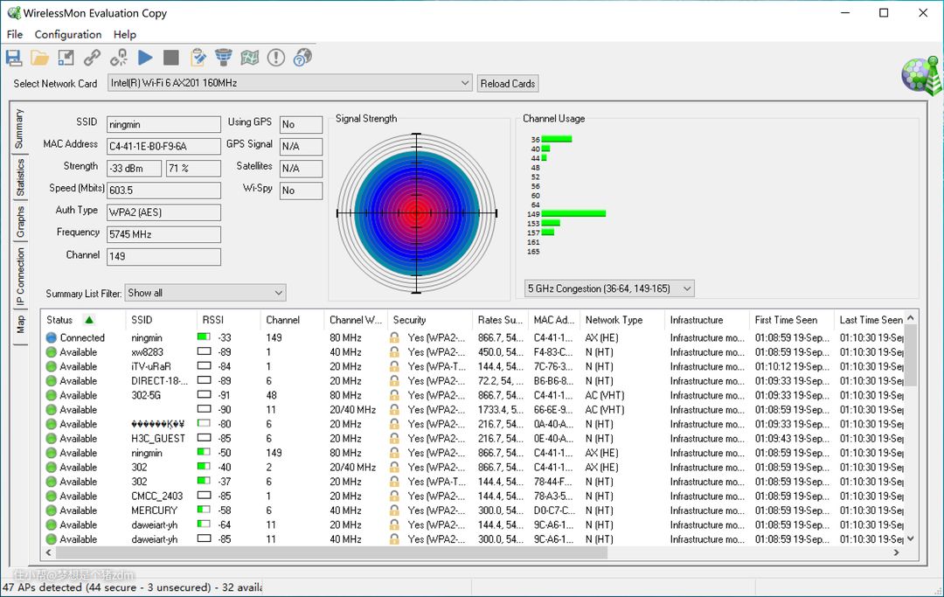Switch to the Graphs side tab
Image resolution: width=944 pixels, height=597 pixels.
pos(20,222)
